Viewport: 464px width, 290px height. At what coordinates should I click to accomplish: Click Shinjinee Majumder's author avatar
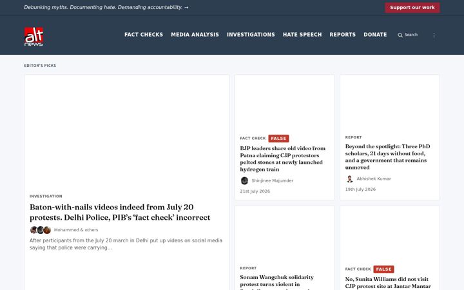click(x=244, y=180)
